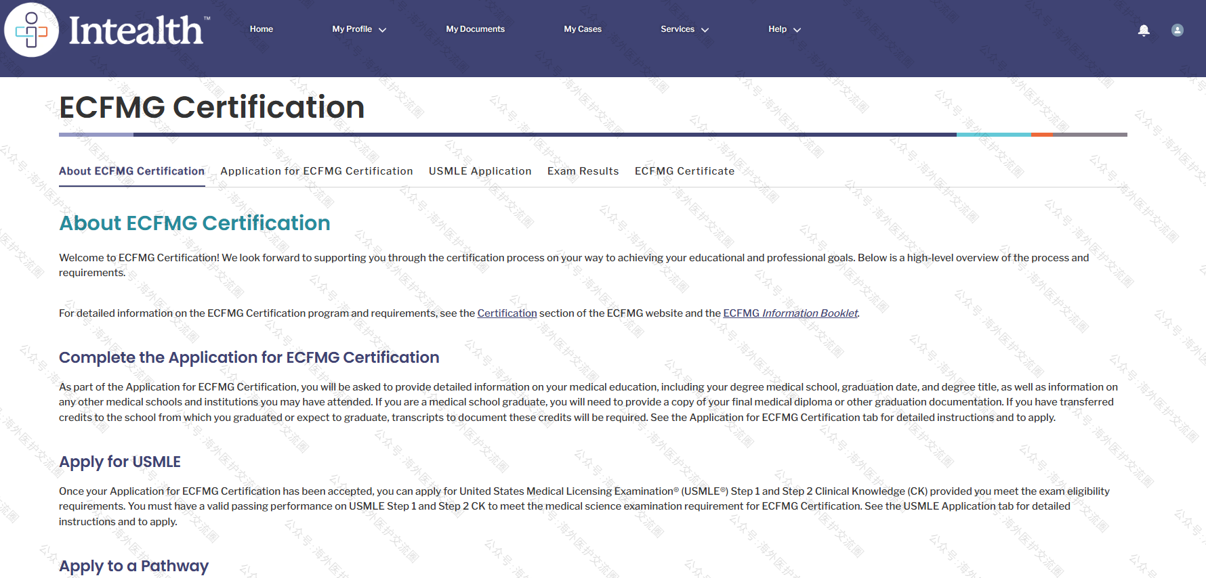Screen dimensions: 1206x578
Task: Click the Intealth wordmark text
Action: coord(136,31)
